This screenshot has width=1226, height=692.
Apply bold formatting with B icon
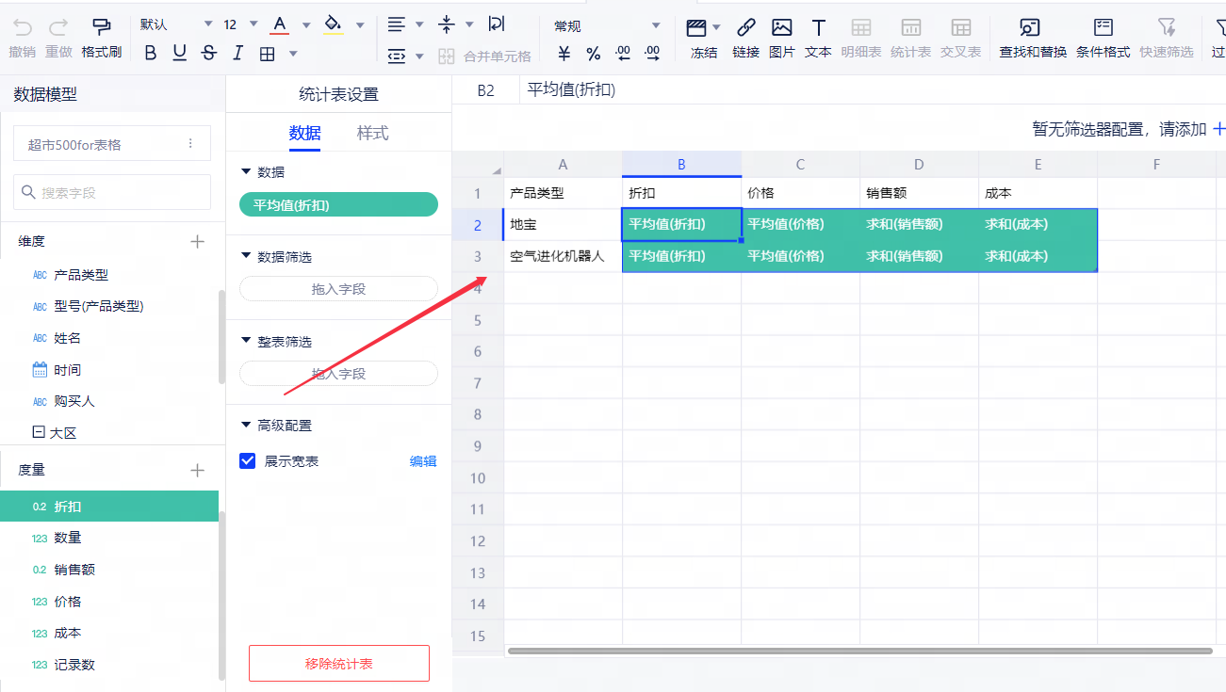[150, 54]
